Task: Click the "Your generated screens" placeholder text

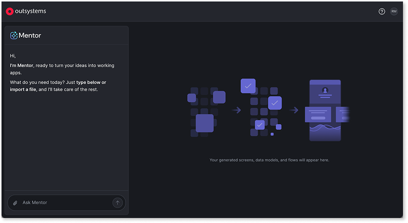Action: pyautogui.click(x=269, y=160)
